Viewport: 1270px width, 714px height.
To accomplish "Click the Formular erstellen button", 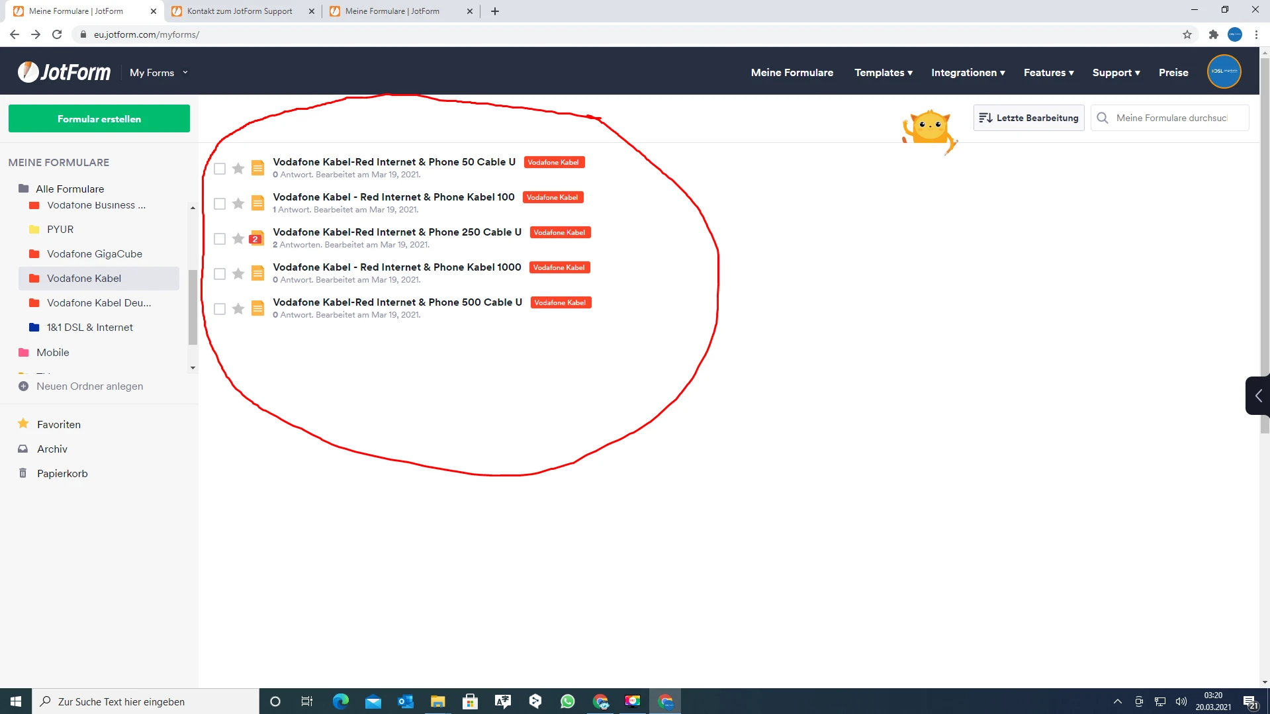I will [x=99, y=118].
